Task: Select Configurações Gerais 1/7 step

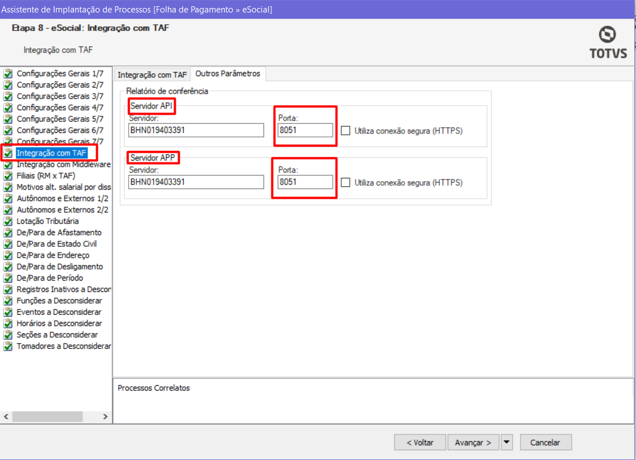Action: coord(60,74)
